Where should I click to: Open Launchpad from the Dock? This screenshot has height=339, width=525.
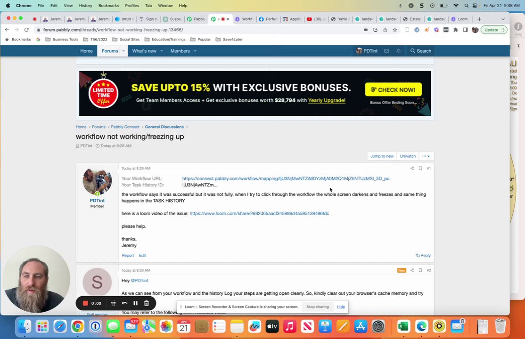point(42,326)
